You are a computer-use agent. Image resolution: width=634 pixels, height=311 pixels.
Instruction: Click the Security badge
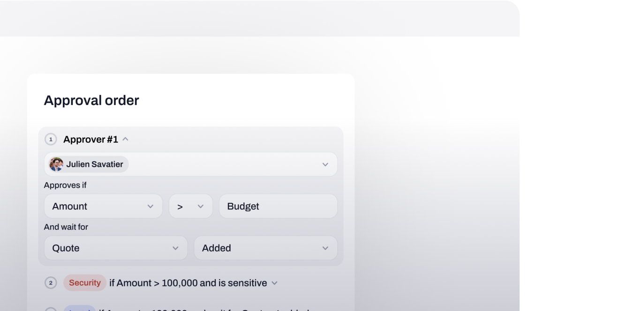click(84, 283)
